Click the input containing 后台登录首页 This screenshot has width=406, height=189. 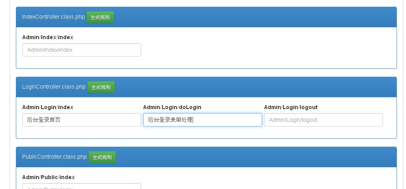(x=82, y=120)
